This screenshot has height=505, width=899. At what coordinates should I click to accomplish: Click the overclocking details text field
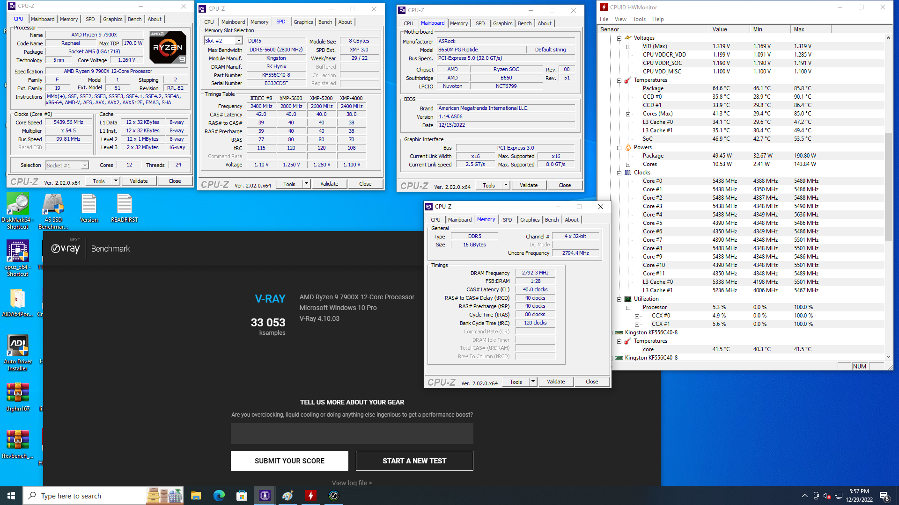pos(352,433)
